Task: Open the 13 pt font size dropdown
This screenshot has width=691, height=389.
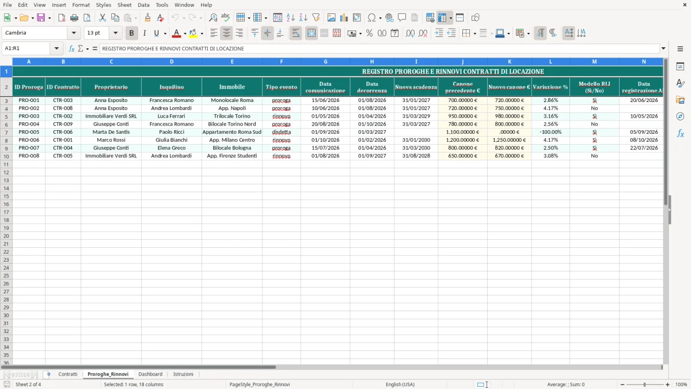Action: coord(115,33)
